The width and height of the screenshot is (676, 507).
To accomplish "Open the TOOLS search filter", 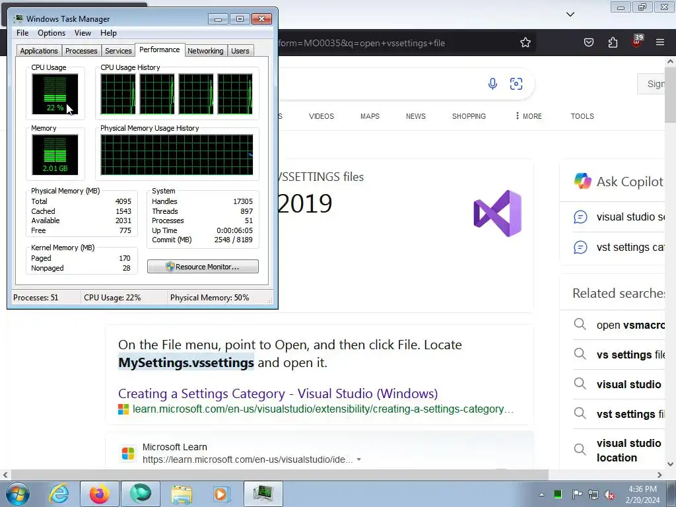I will click(582, 116).
